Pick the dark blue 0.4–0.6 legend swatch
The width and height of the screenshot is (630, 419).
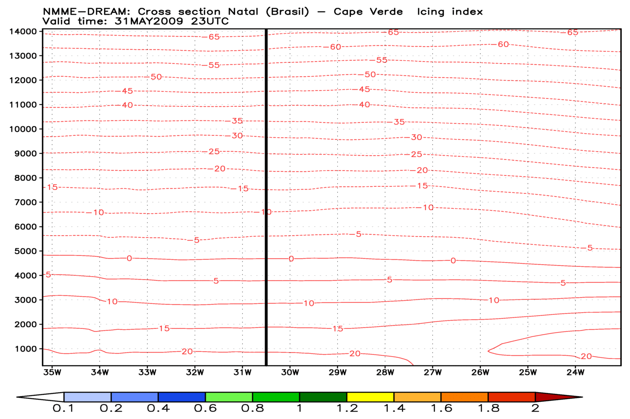(x=182, y=397)
